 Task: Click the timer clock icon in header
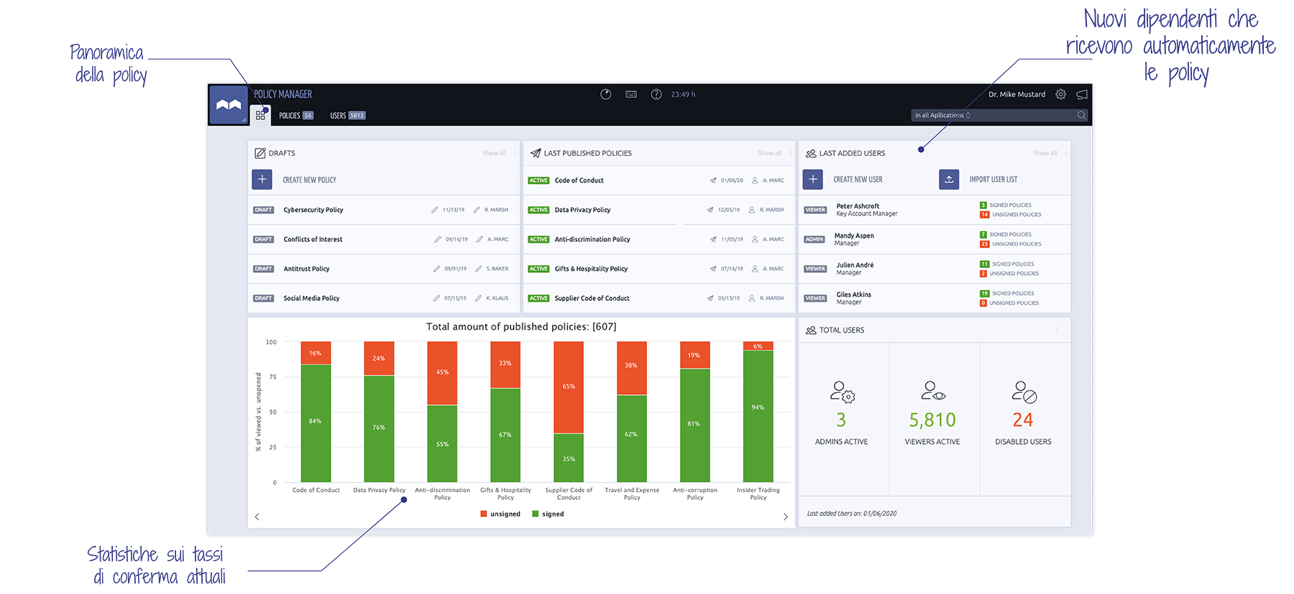coord(606,94)
